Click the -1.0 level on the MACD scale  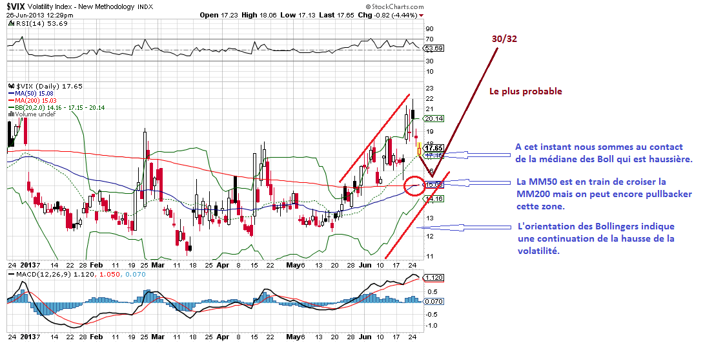431,326
